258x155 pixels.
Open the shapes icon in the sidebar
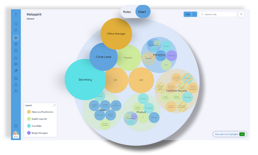(16, 50)
